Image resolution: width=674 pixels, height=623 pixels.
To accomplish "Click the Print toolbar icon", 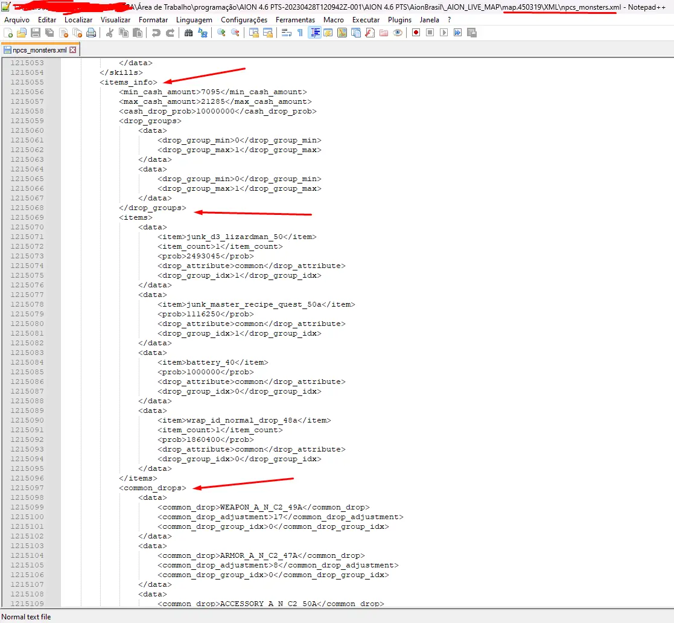I will click(91, 33).
